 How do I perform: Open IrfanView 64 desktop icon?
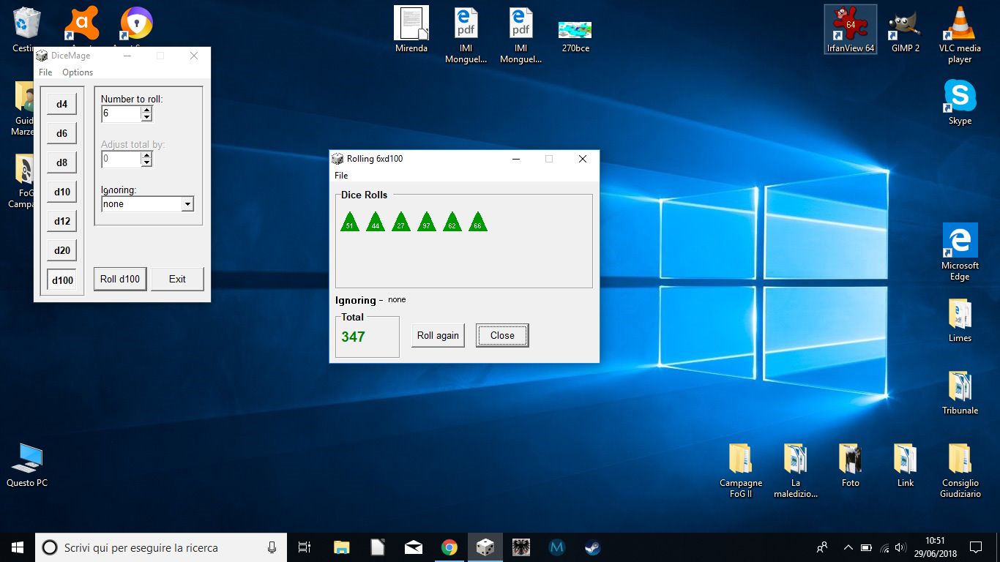pyautogui.click(x=850, y=30)
